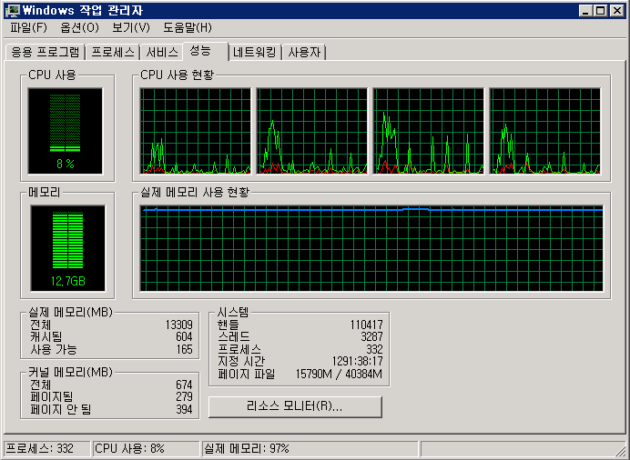This screenshot has height=460, width=630.
Task: Switch to the 응용 프로그램 tab
Action: click(46, 52)
